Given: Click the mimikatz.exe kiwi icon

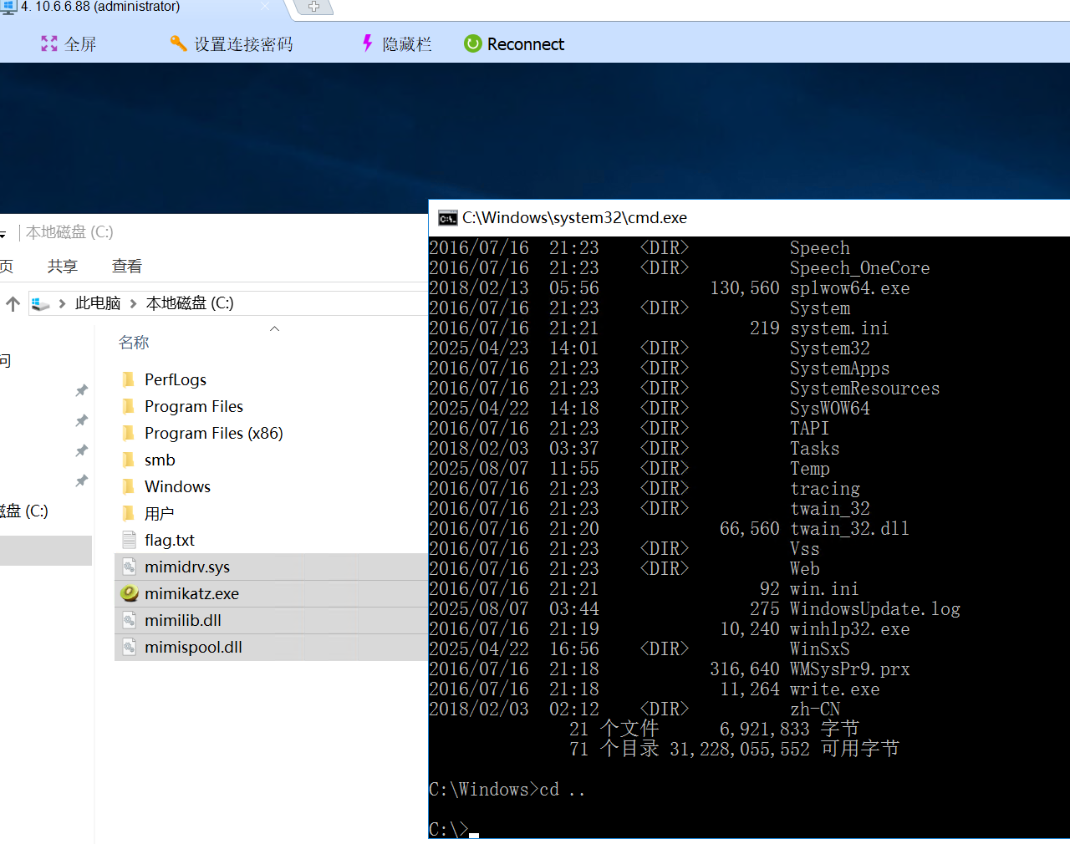Looking at the screenshot, I should (x=130, y=593).
